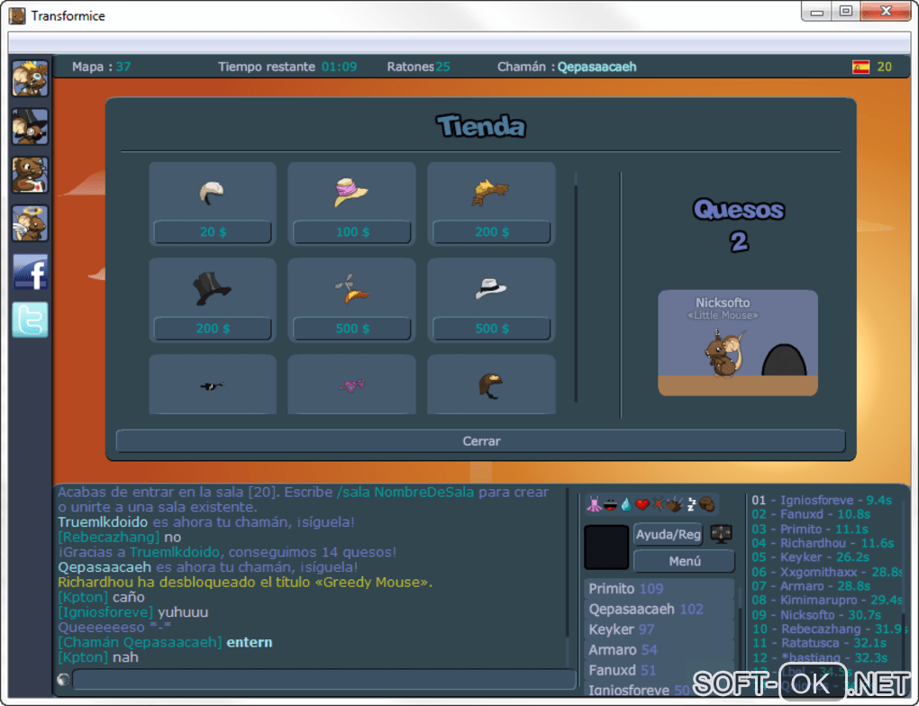The height and width of the screenshot is (706, 919).
Task: Click the Mapa : 37 label
Action: [102, 67]
